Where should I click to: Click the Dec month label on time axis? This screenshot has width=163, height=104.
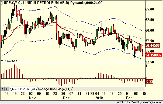pos(66,98)
